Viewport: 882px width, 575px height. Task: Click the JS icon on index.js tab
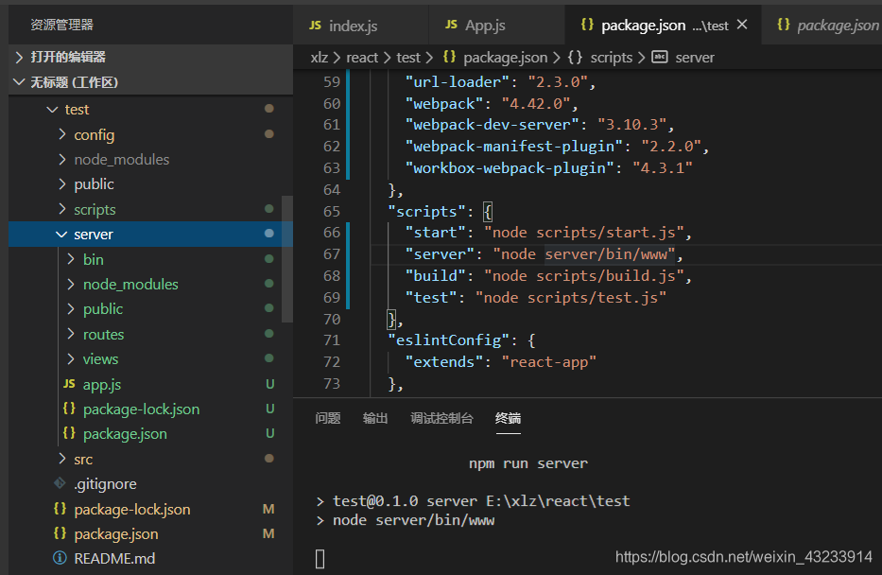coord(316,26)
